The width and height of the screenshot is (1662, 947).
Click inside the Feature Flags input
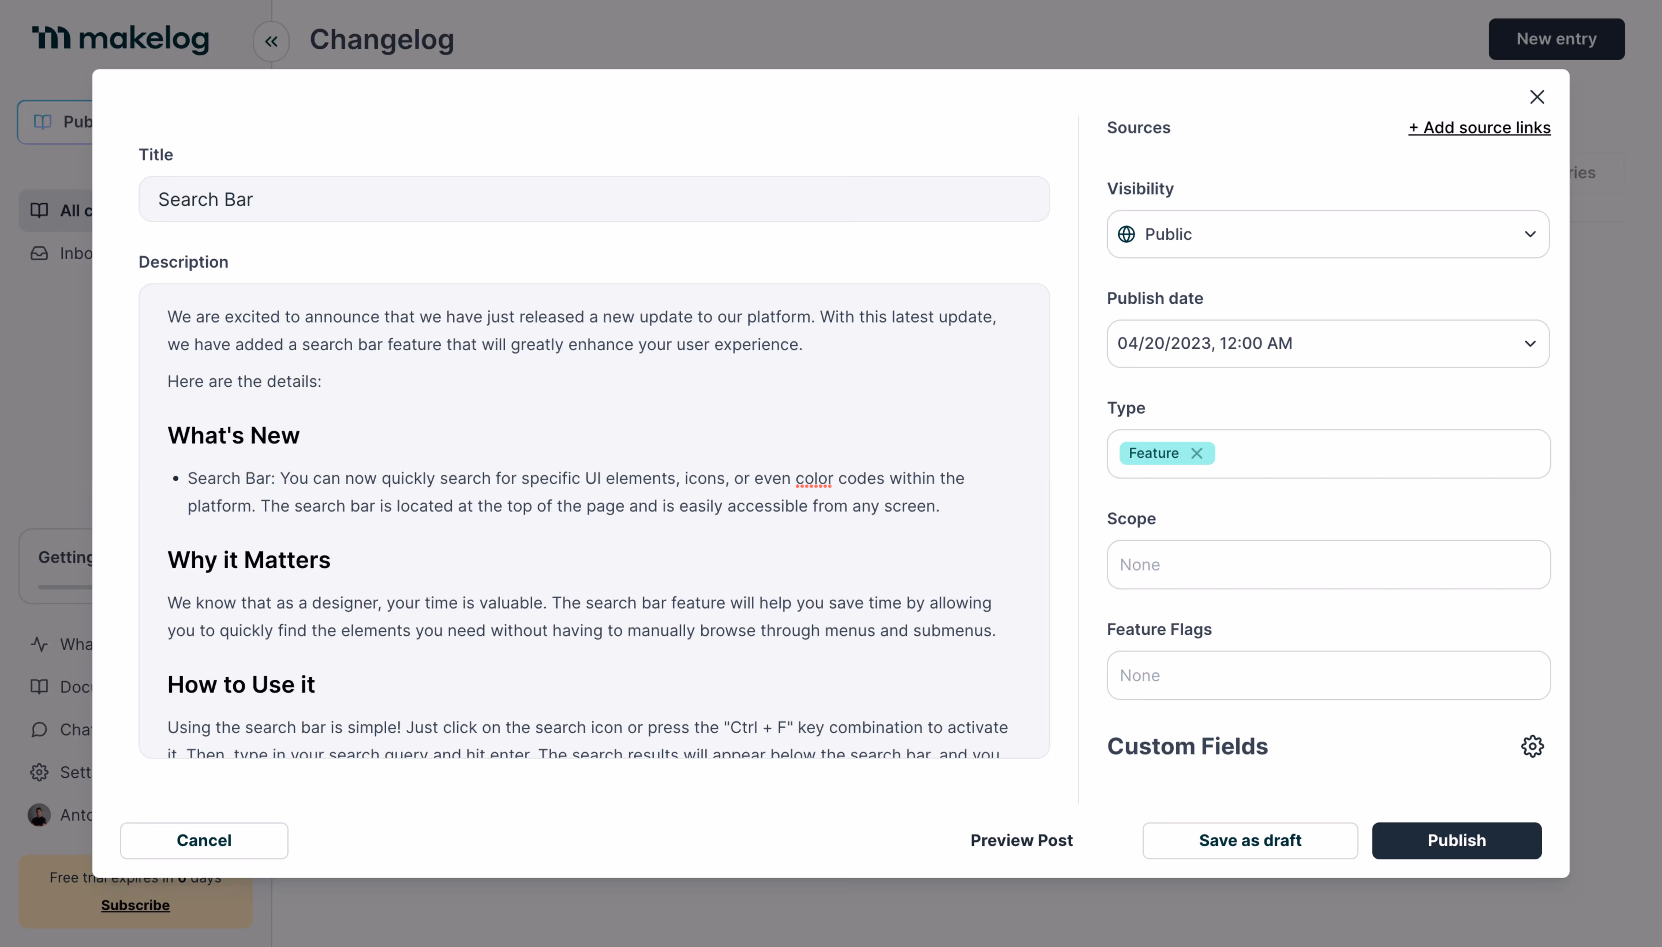(1328, 675)
